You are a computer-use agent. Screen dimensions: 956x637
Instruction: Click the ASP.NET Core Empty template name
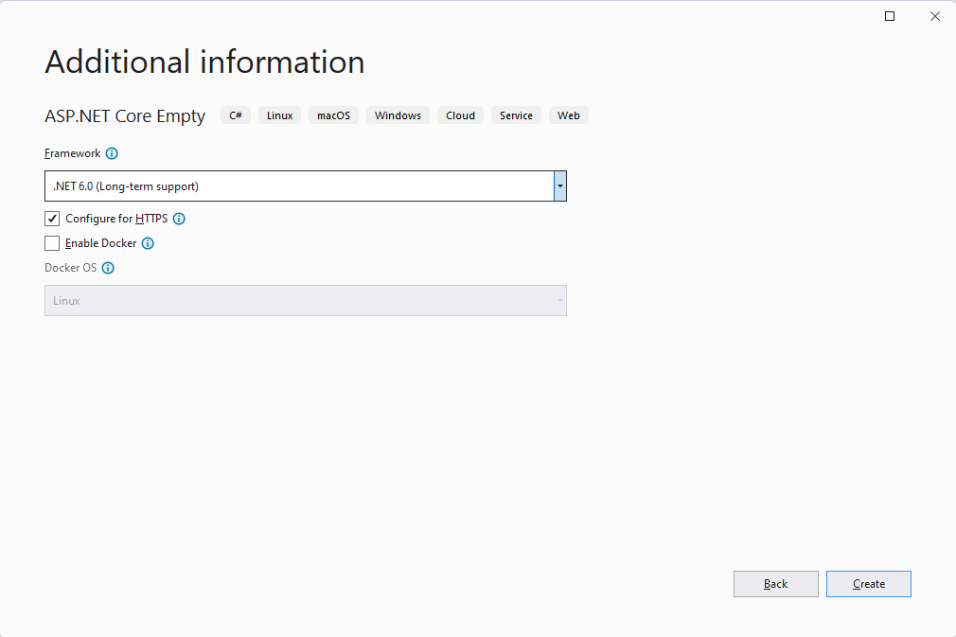click(125, 115)
